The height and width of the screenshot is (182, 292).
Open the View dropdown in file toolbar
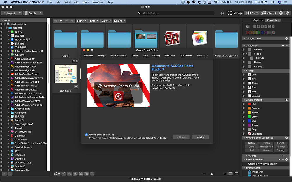106,21
